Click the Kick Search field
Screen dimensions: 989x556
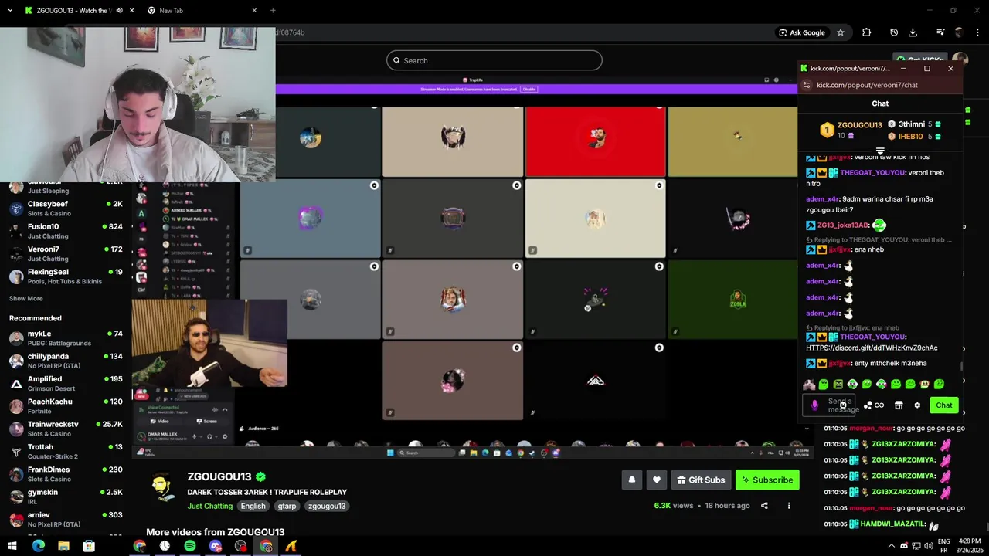(494, 60)
